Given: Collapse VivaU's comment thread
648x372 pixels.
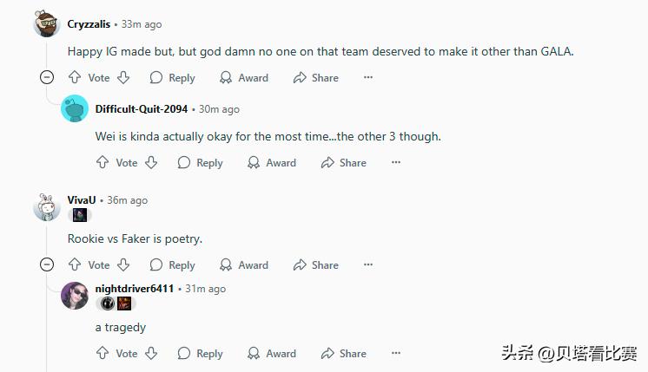Looking at the screenshot, I should 47,264.
